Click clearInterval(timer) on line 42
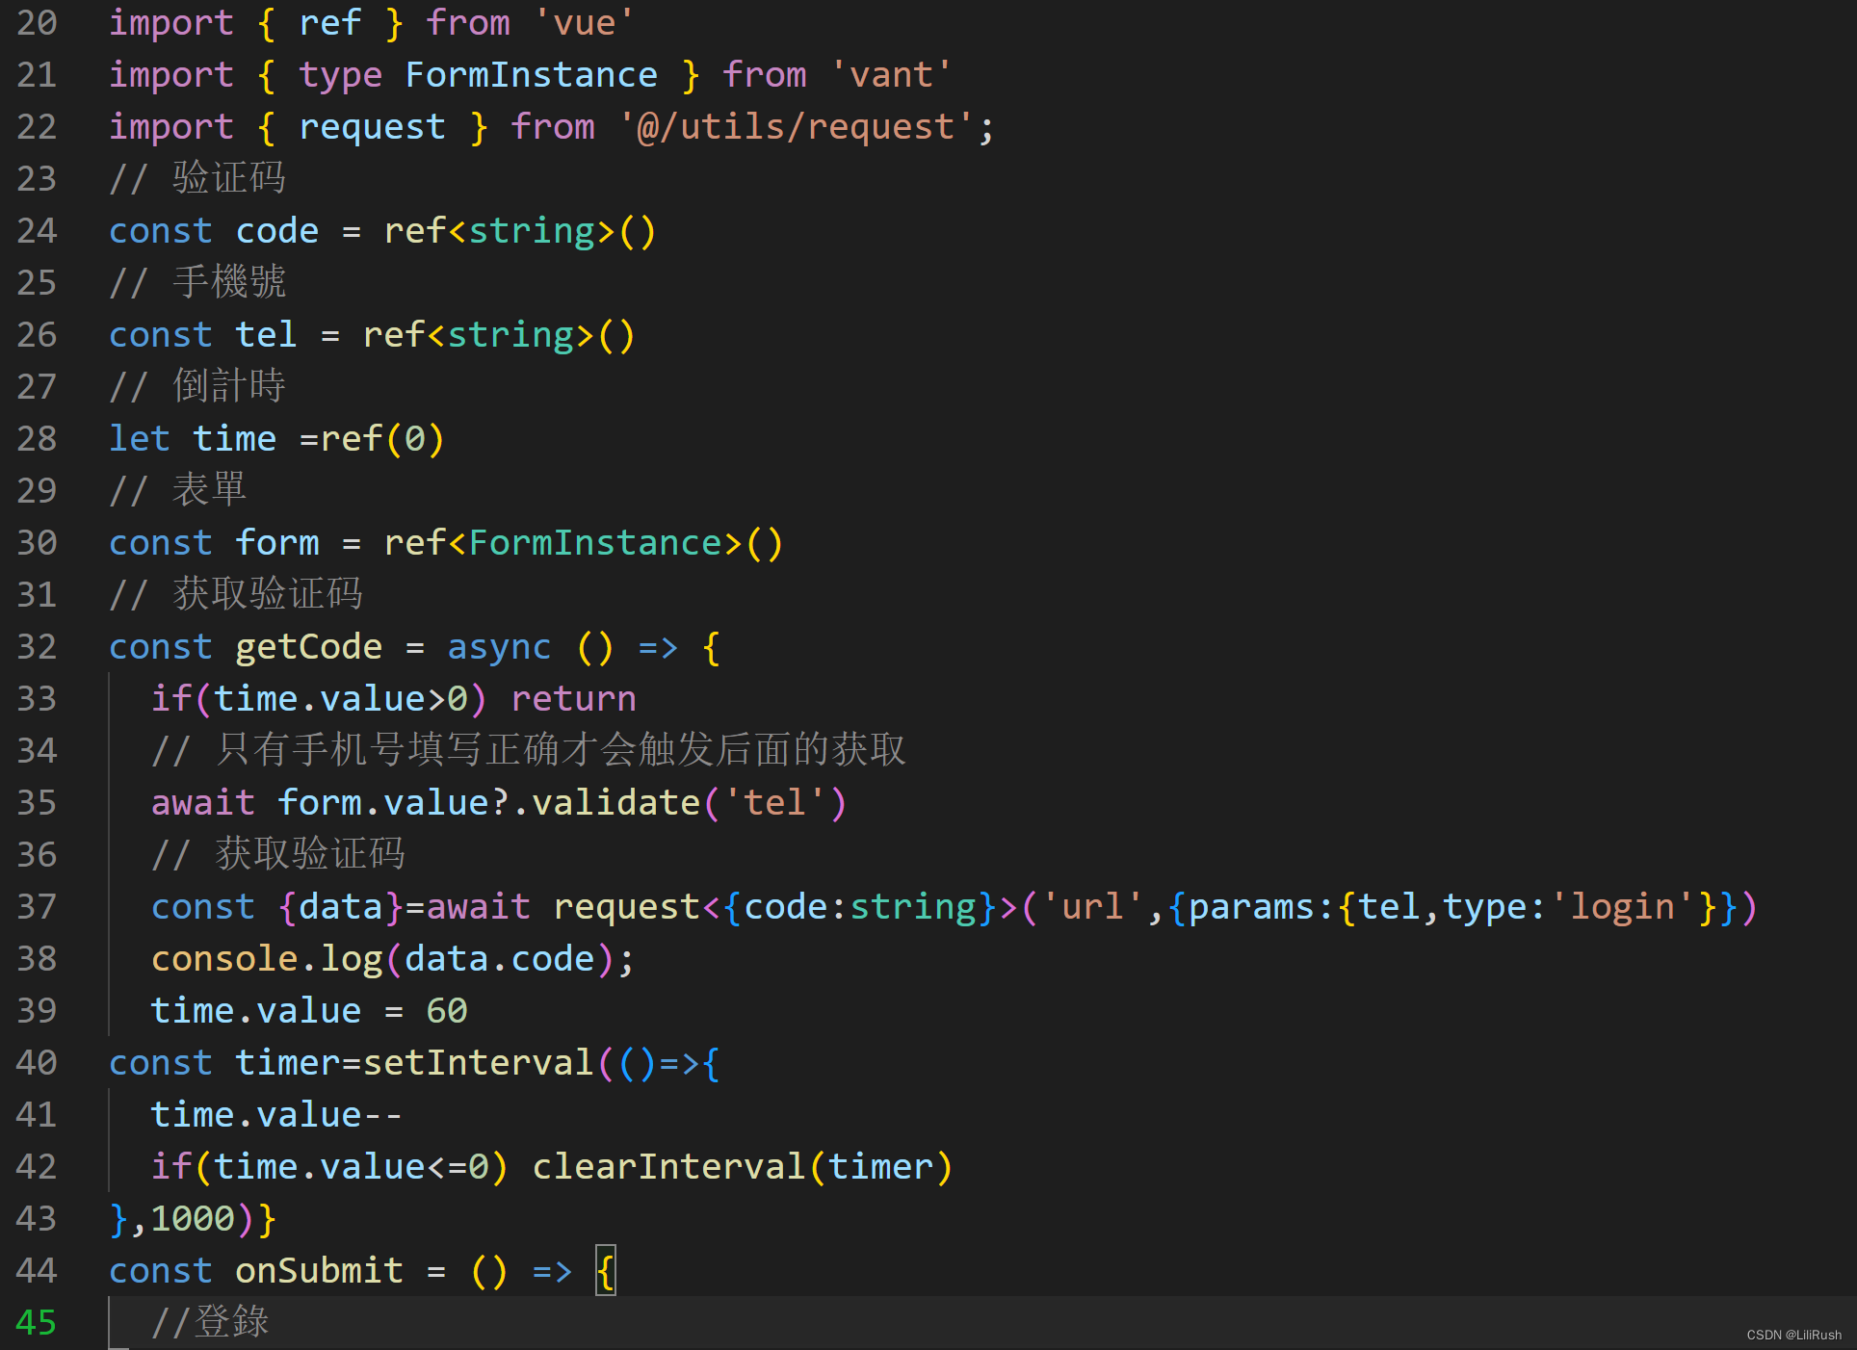Viewport: 1857px width, 1350px height. [742, 1166]
